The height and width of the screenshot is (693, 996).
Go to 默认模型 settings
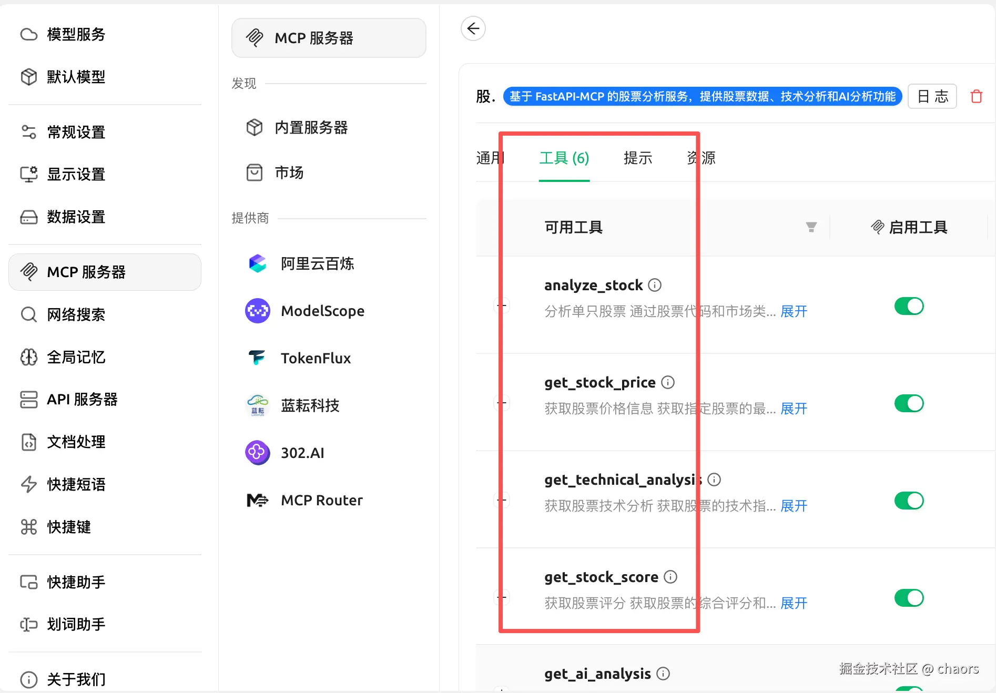[x=105, y=77]
